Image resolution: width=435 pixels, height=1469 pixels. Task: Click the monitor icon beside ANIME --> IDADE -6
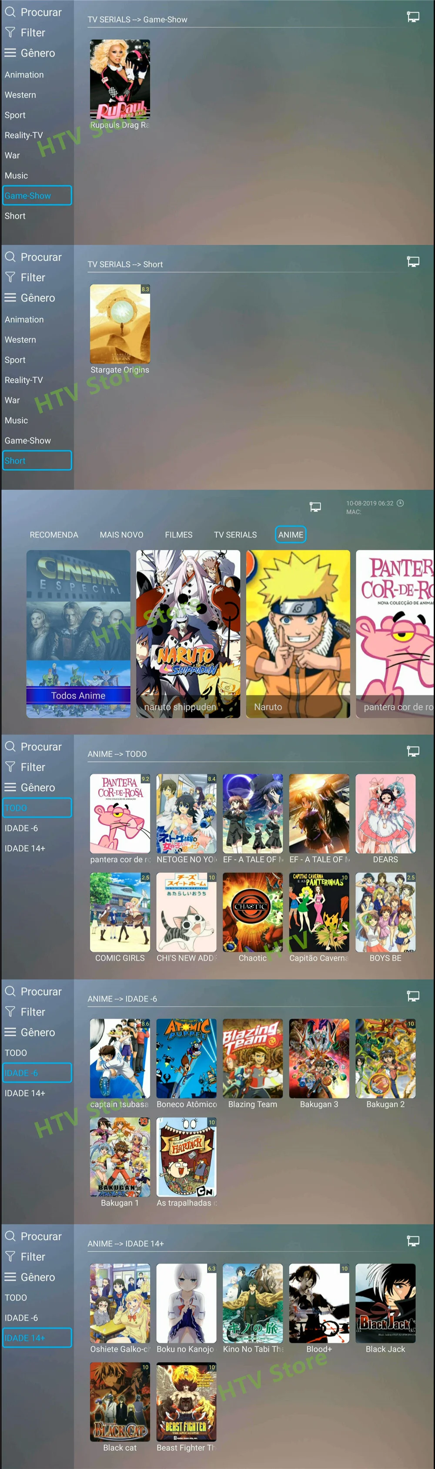pyautogui.click(x=413, y=996)
